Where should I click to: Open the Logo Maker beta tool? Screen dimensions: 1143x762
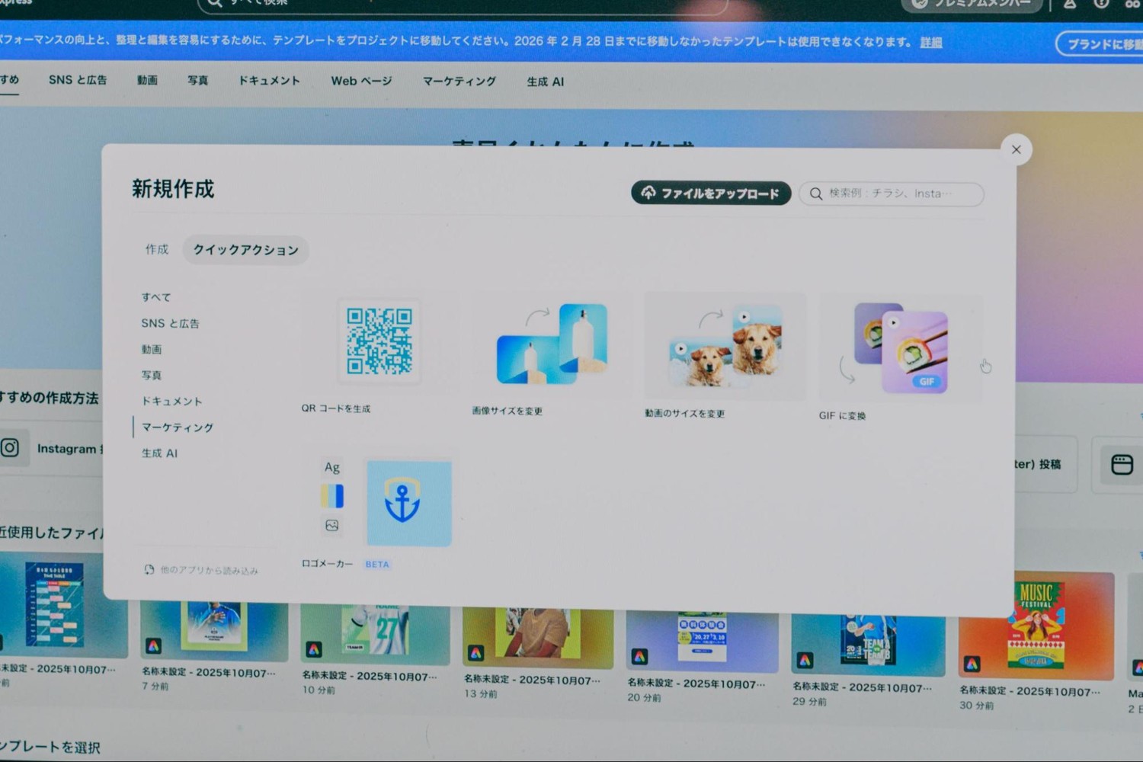coord(408,502)
